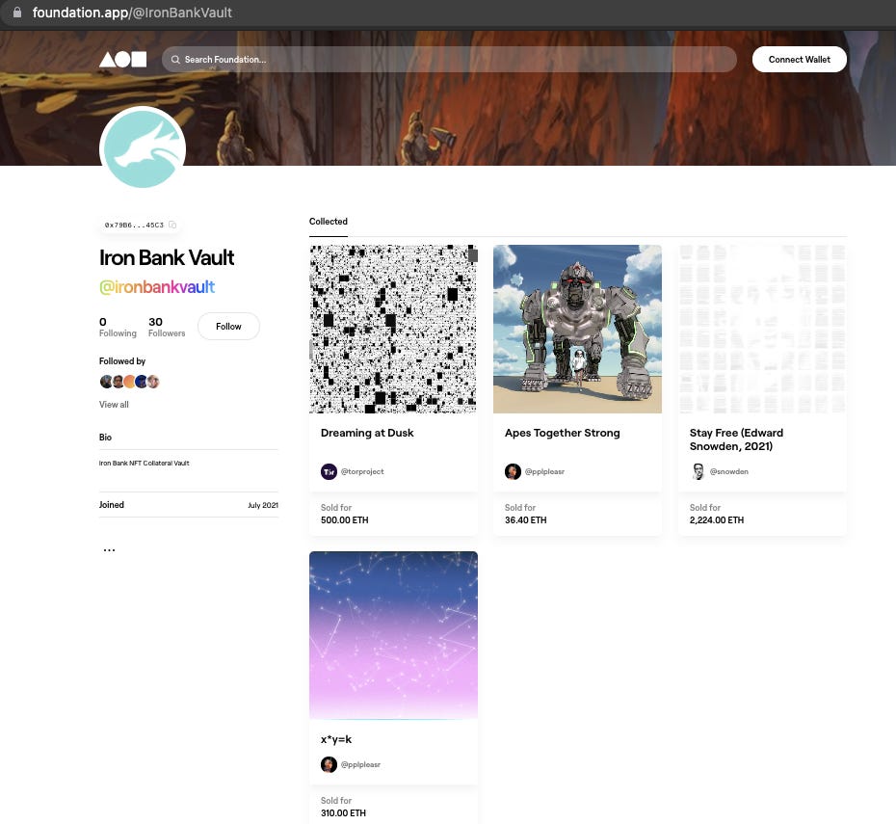Screen dimensions: 896x824
Task: Open Stay Free (Edward Snowden, 2021) title
Action: [x=736, y=439]
